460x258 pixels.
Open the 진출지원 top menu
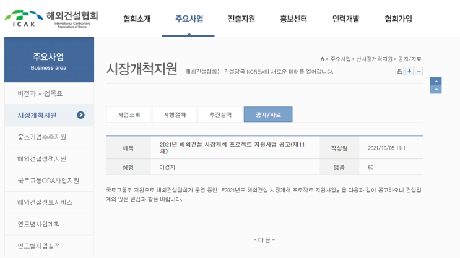coord(241,19)
